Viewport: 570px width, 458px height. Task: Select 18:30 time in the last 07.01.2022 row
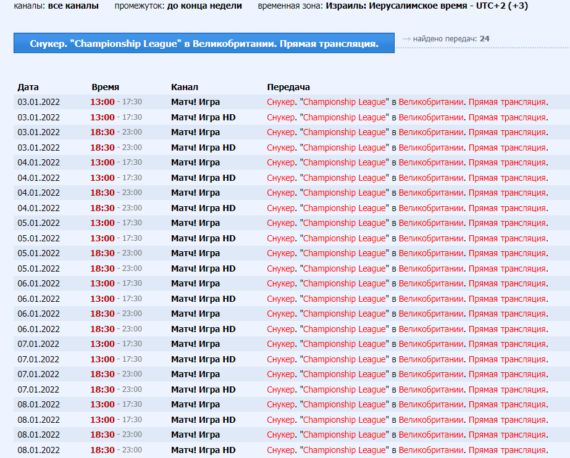click(x=103, y=389)
